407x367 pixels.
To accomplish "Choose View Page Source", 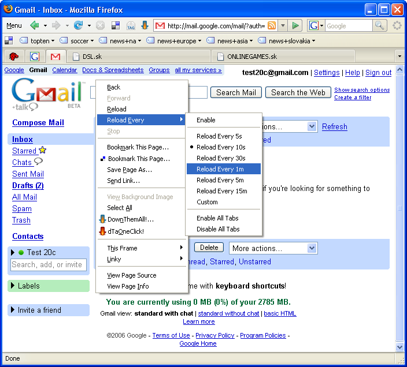I will tap(142, 275).
